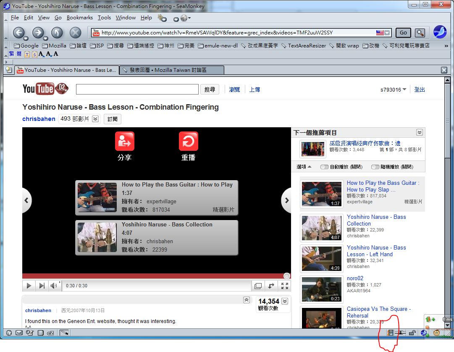Expand the 493 videos dropdown arrow
Viewport: 454px width, 352px height.
[x=95, y=119]
